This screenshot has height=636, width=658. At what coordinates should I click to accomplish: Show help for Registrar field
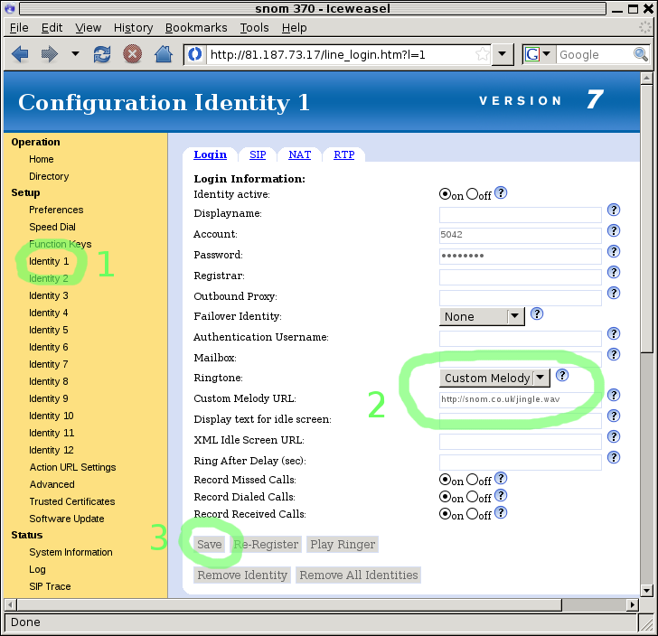[x=614, y=272]
